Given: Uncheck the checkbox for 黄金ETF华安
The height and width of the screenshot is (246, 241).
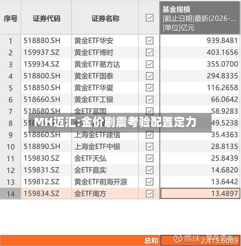Looking at the screenshot, I should coord(149,41).
